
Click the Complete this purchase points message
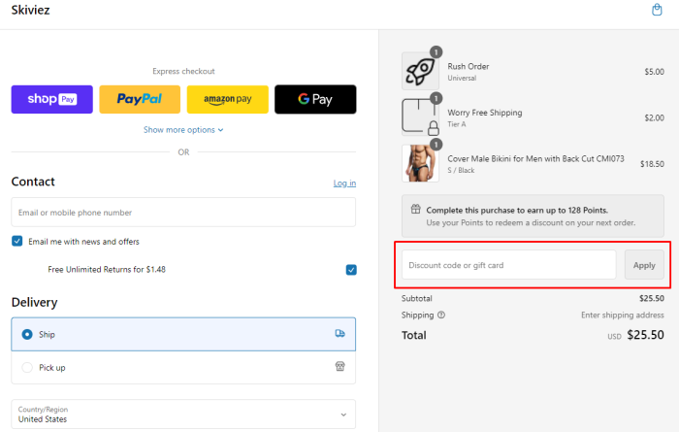[517, 210]
